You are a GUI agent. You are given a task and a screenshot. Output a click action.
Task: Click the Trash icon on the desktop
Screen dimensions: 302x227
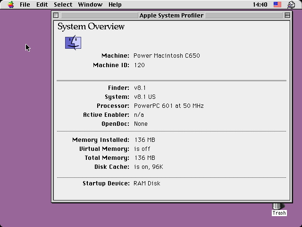click(x=278, y=206)
